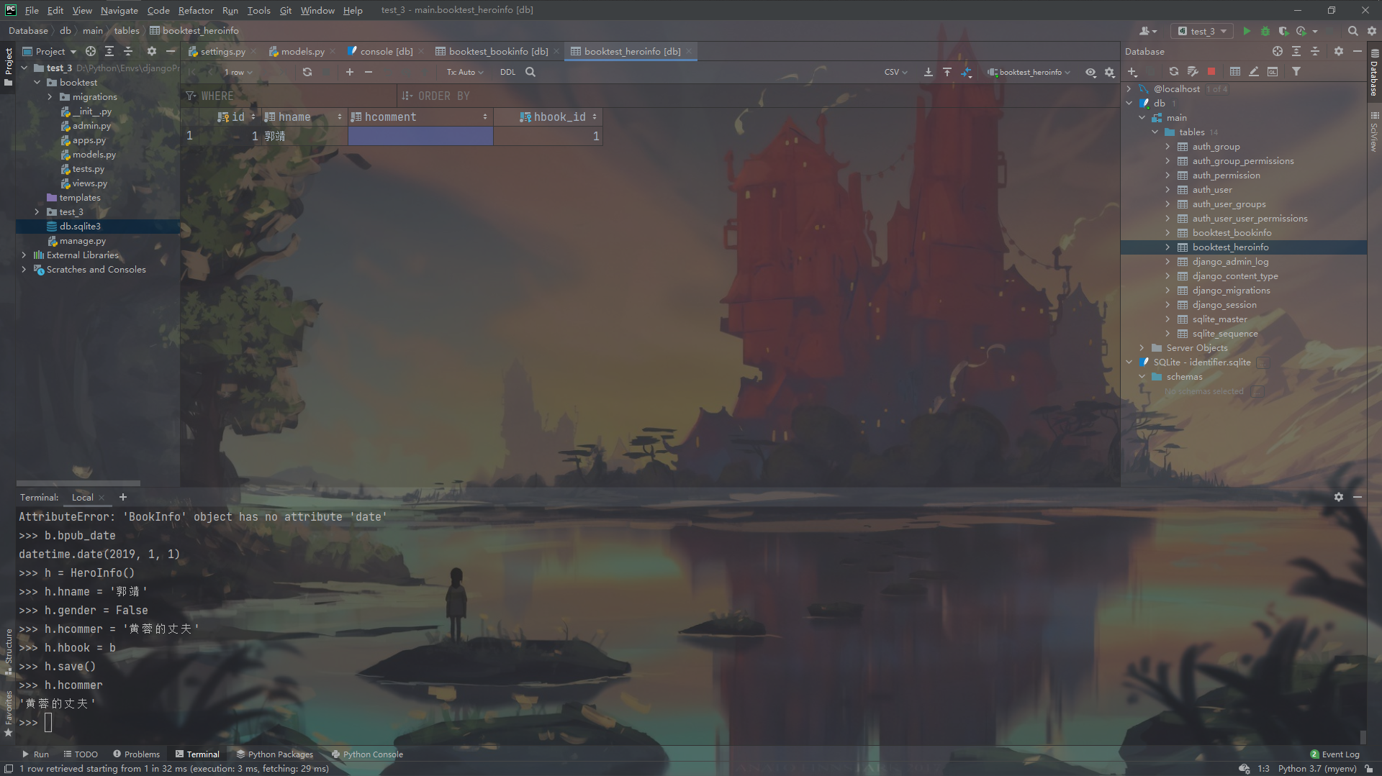Run test_3 with coverage
The image size is (1382, 776).
[1283, 31]
